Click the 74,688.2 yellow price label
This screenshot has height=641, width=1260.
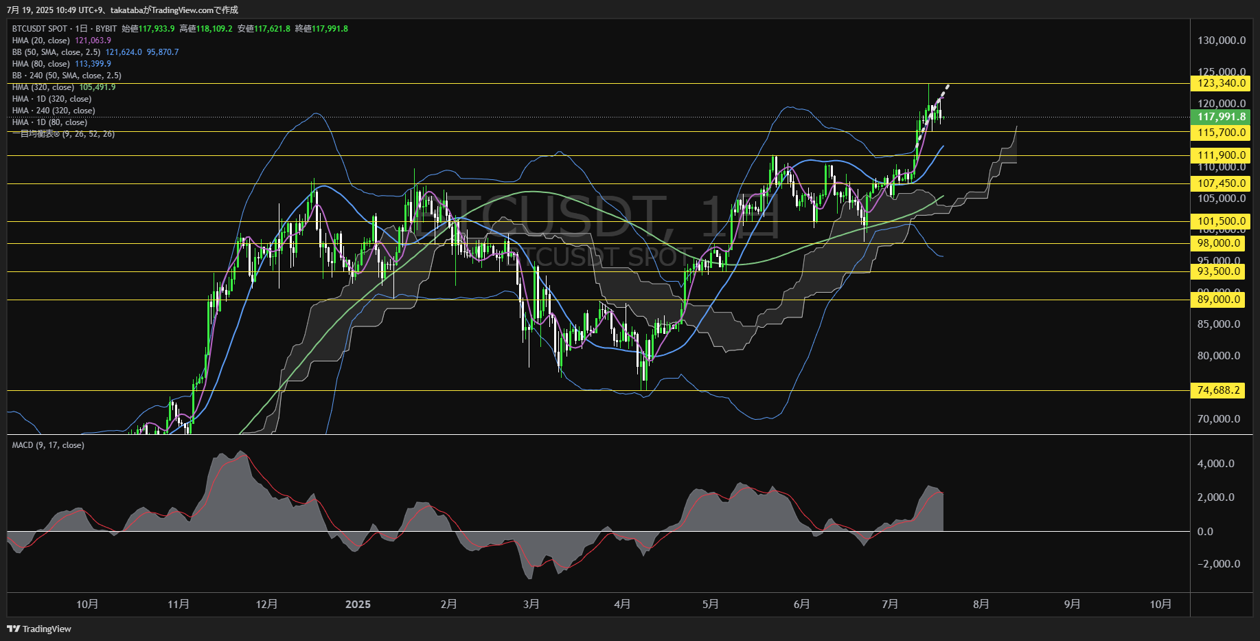[x=1217, y=390]
